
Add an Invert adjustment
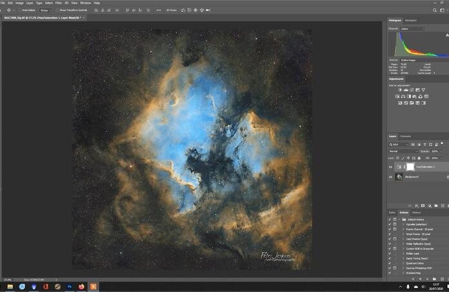pyautogui.click(x=400, y=103)
